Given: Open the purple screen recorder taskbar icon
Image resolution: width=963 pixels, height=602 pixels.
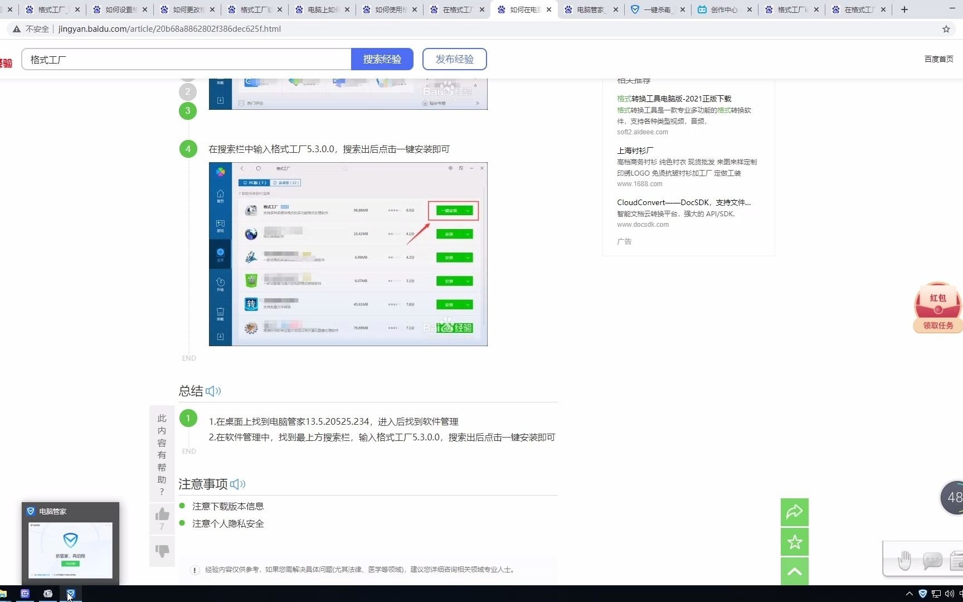Looking at the screenshot, I should tap(25, 594).
